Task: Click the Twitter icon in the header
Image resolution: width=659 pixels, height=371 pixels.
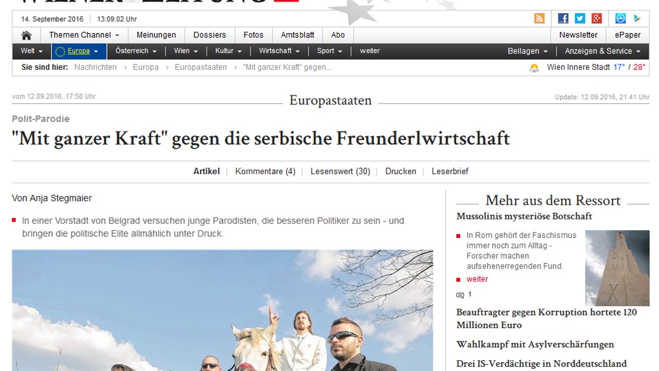Action: (x=579, y=18)
